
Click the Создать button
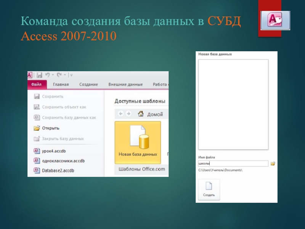coord(209,190)
